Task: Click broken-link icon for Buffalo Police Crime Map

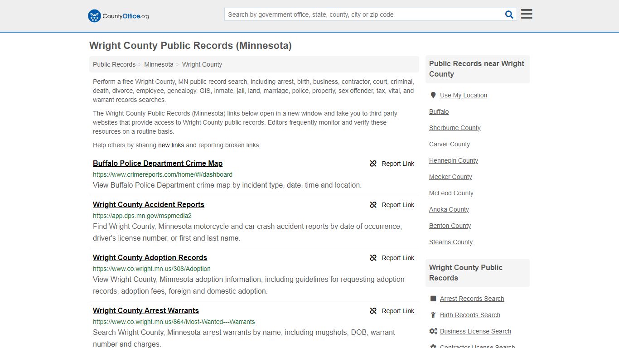Action: [373, 164]
